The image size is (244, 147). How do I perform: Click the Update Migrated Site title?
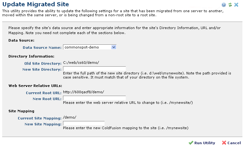click(x=36, y=5)
